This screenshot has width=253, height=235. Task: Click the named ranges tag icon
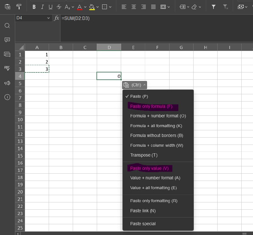[x=182, y=7]
